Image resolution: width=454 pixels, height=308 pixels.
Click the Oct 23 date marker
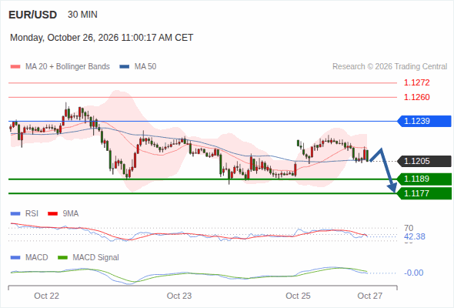179,296
